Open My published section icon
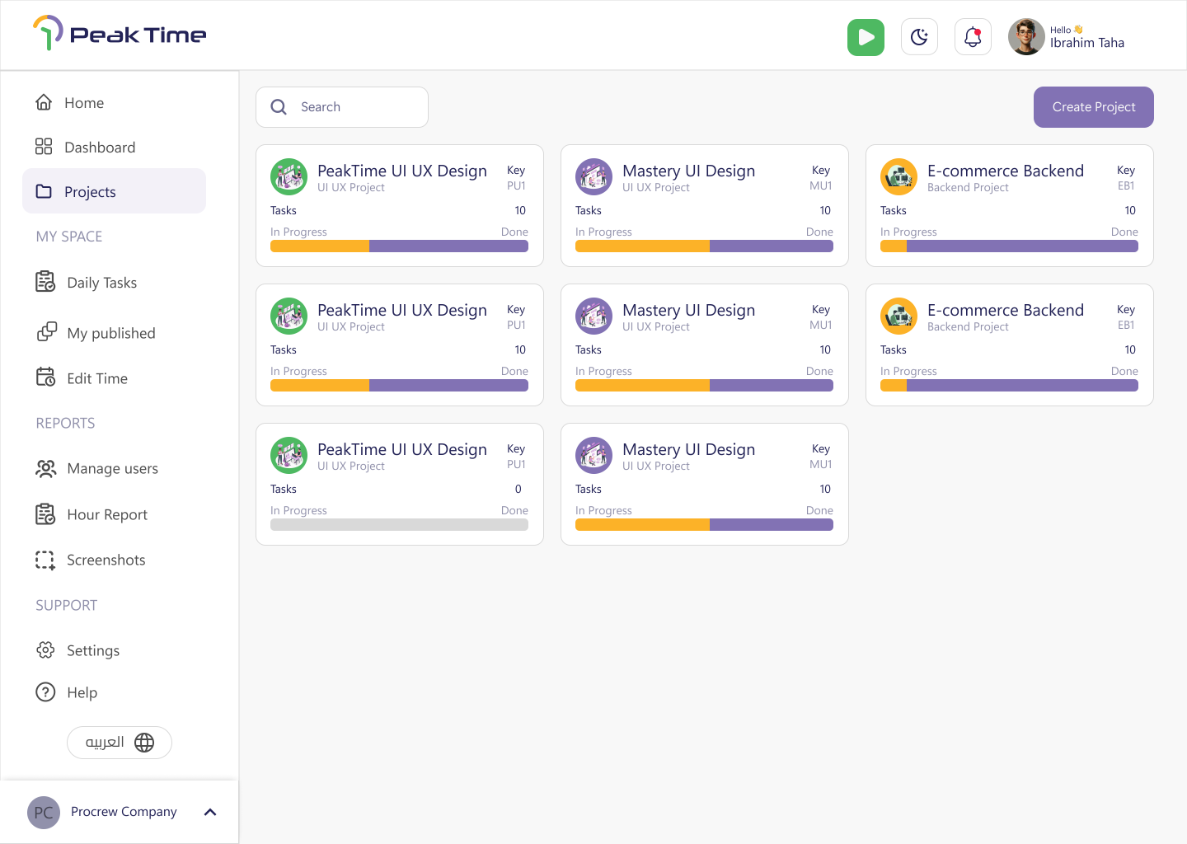The height and width of the screenshot is (844, 1187). coord(47,332)
